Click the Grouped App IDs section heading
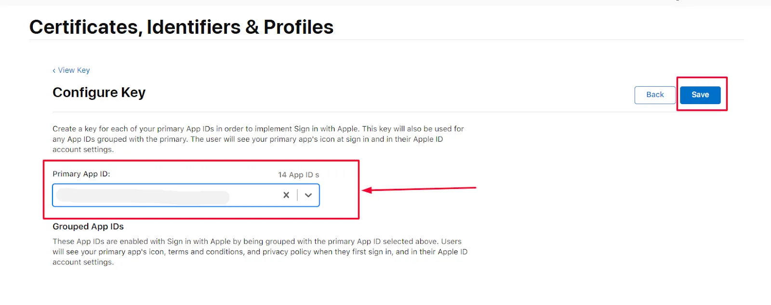The height and width of the screenshot is (305, 771). [88, 226]
